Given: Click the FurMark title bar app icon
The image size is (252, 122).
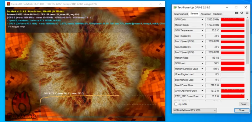Looking at the screenshot, I should (9, 4).
